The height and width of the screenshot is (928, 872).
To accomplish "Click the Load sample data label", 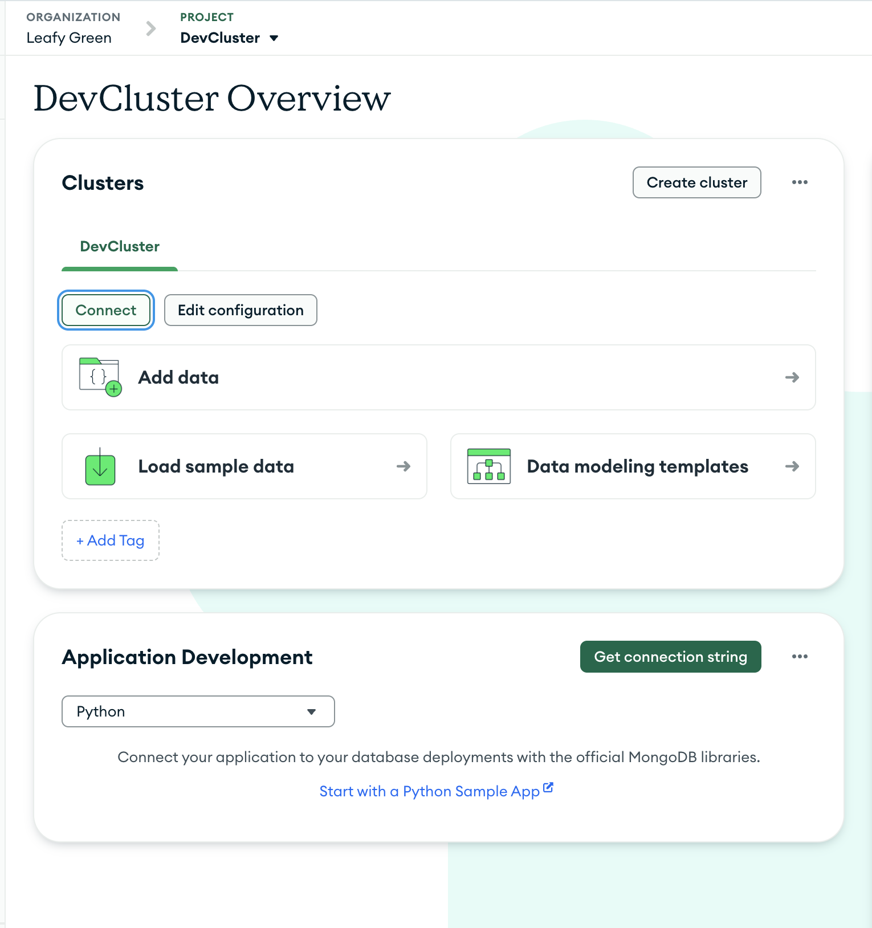I will tap(216, 466).
